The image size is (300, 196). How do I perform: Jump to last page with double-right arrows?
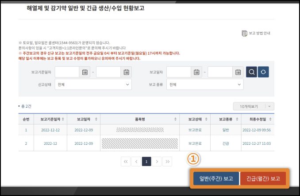[167, 162]
